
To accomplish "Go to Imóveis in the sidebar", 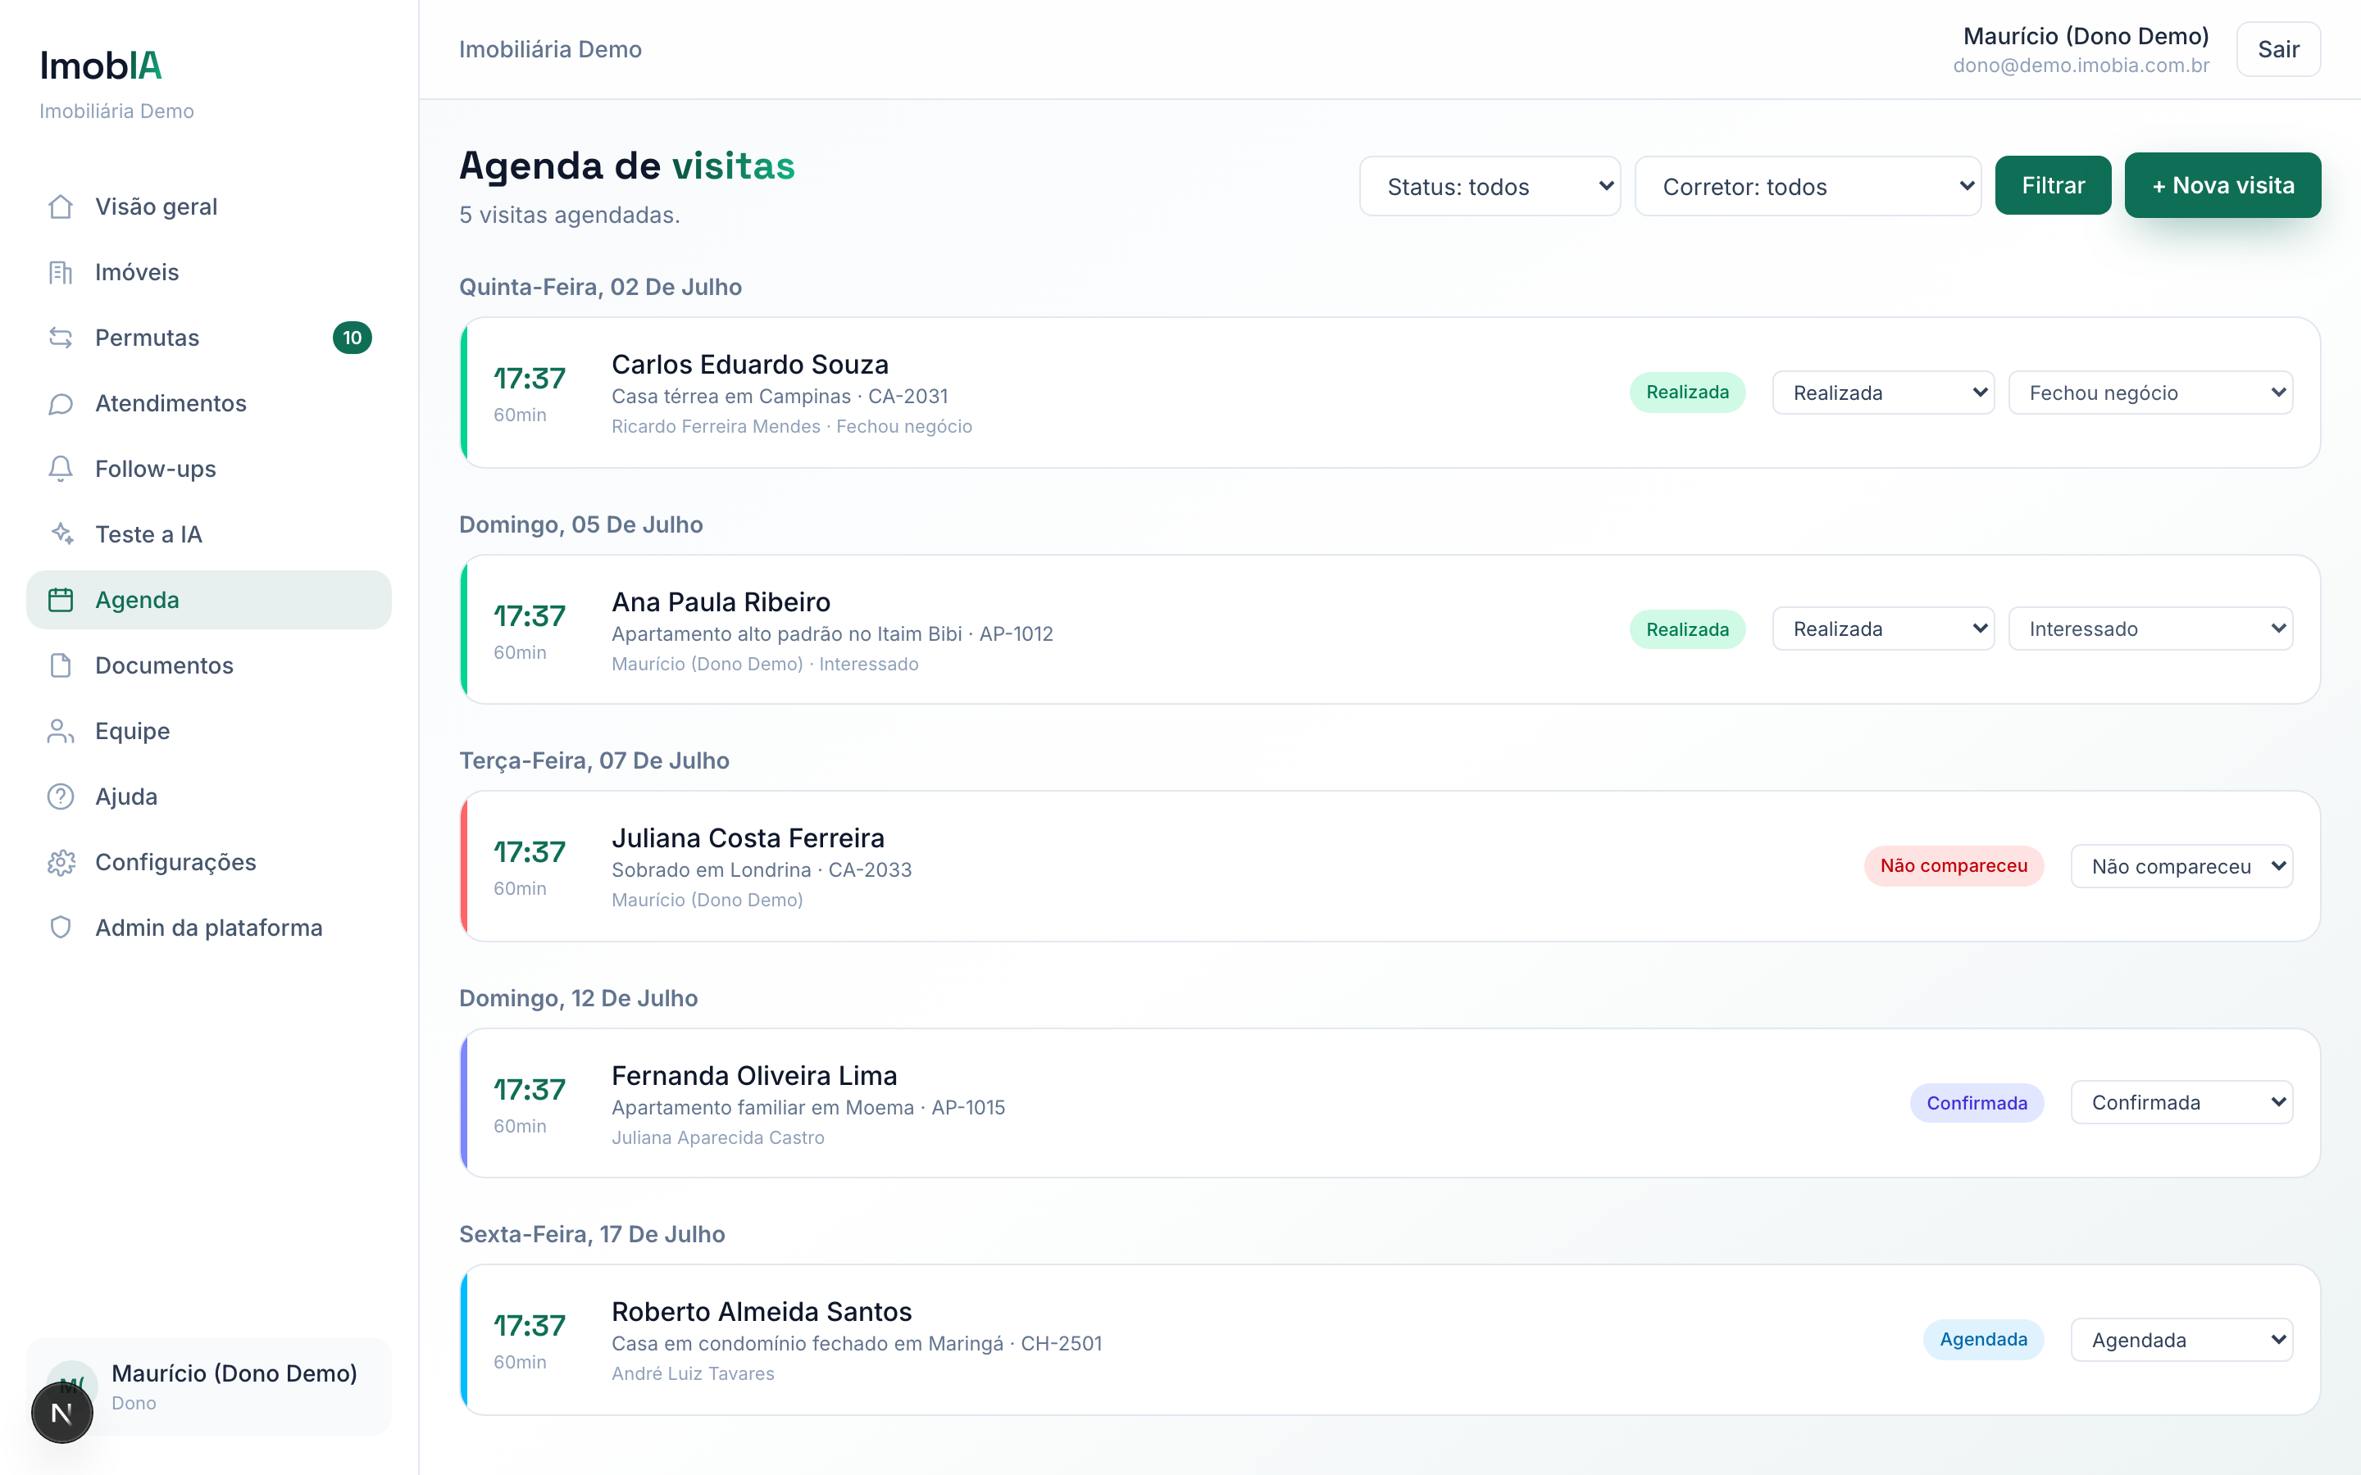I will (x=209, y=272).
